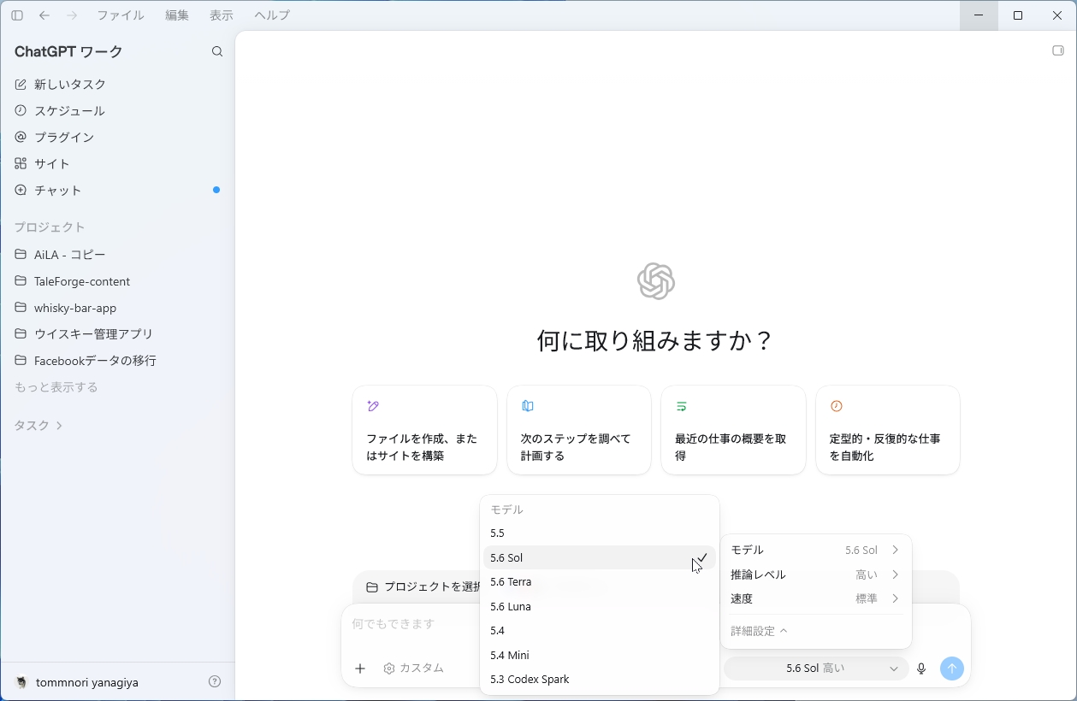This screenshot has height=701, width=1077.
Task: Expand the タスク section chevron
Action: coord(59,426)
